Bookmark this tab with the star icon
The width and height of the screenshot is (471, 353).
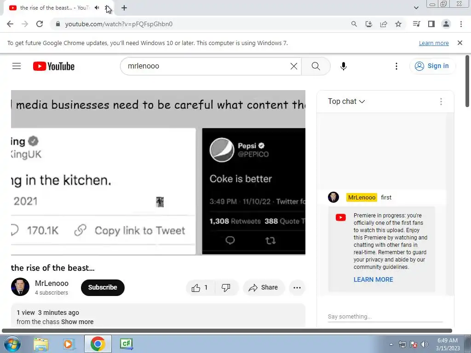[398, 24]
